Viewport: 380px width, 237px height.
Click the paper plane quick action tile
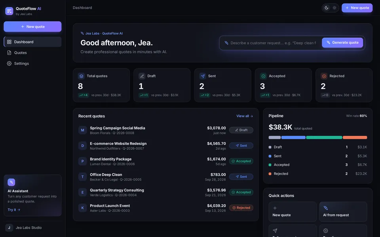(293, 231)
